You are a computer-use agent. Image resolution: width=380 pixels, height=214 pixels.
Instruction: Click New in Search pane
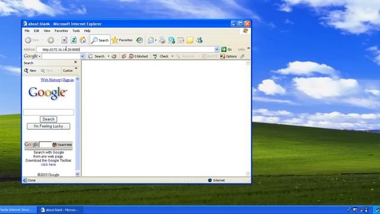pyautogui.click(x=30, y=71)
